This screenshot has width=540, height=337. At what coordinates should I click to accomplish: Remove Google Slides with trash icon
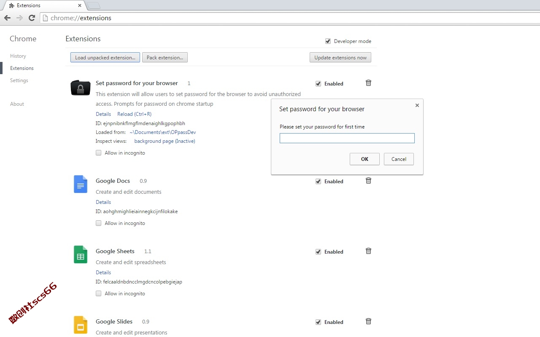click(368, 321)
